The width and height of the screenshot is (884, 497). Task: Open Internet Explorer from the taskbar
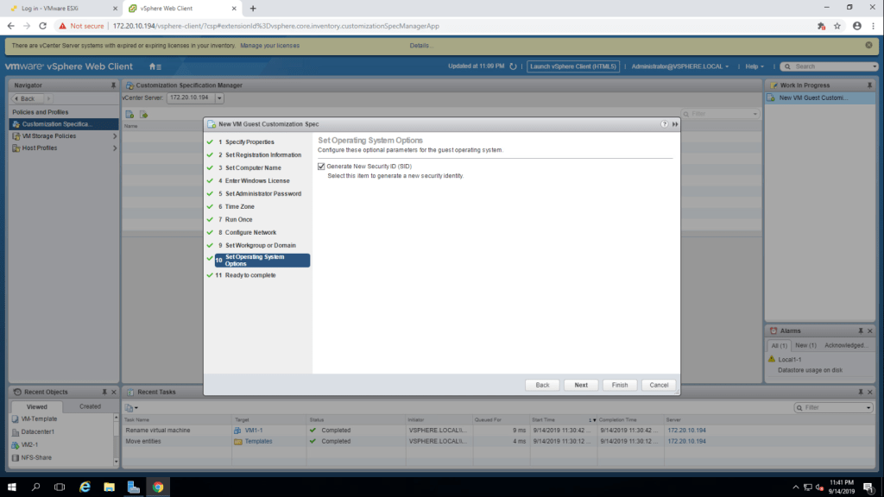click(x=85, y=487)
